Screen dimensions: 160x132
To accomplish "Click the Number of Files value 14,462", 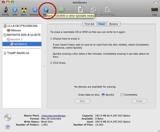I will [99, 125].
